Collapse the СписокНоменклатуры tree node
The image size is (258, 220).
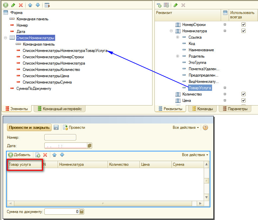point(6,38)
